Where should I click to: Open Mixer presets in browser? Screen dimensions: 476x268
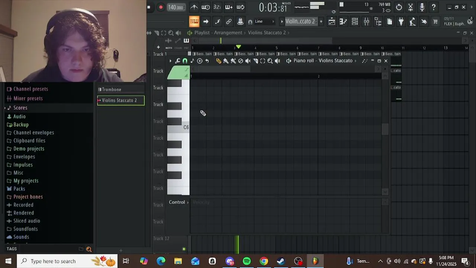click(x=28, y=99)
